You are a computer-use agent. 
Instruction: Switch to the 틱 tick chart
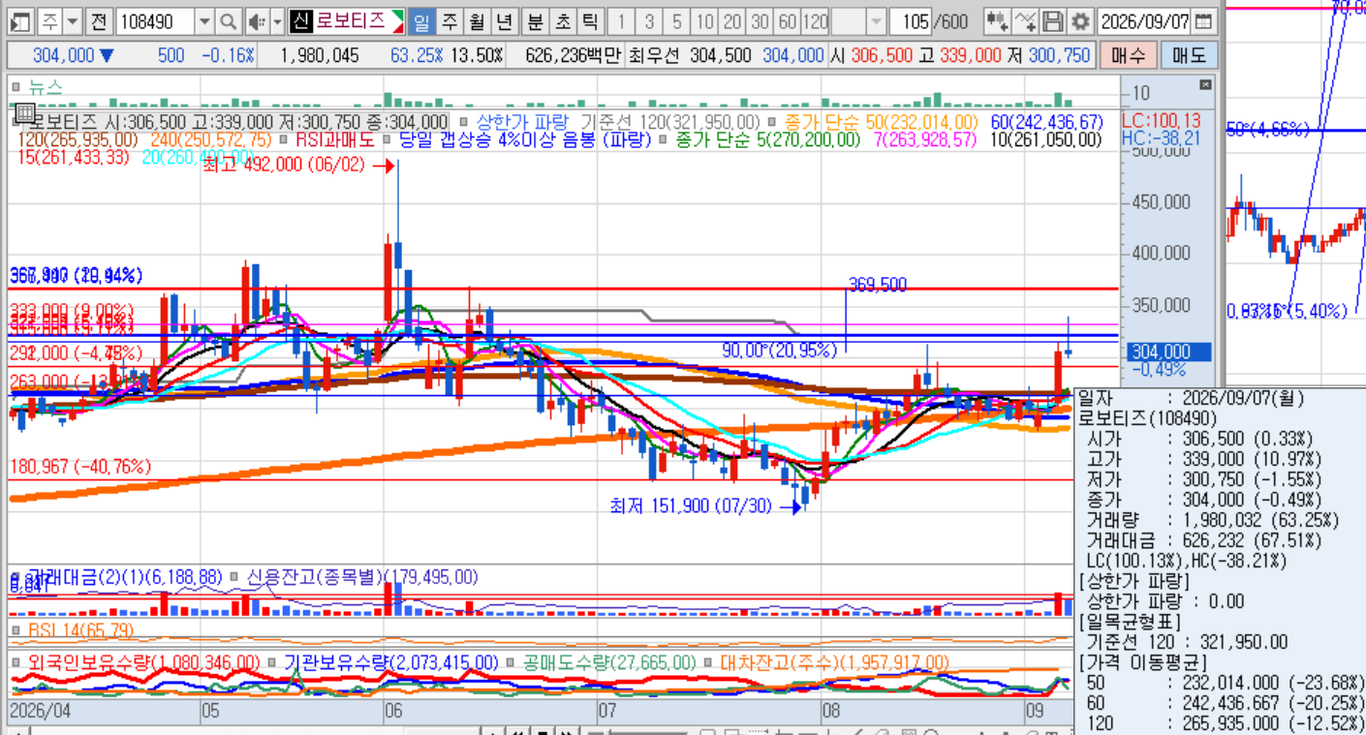pos(590,21)
